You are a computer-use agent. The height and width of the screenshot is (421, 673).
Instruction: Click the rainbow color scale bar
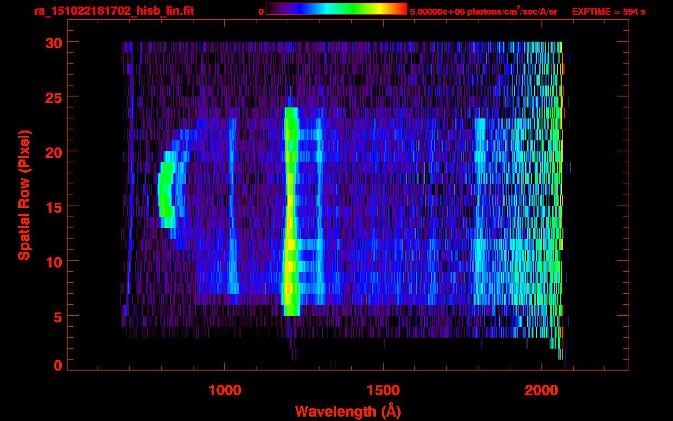coord(336,9)
